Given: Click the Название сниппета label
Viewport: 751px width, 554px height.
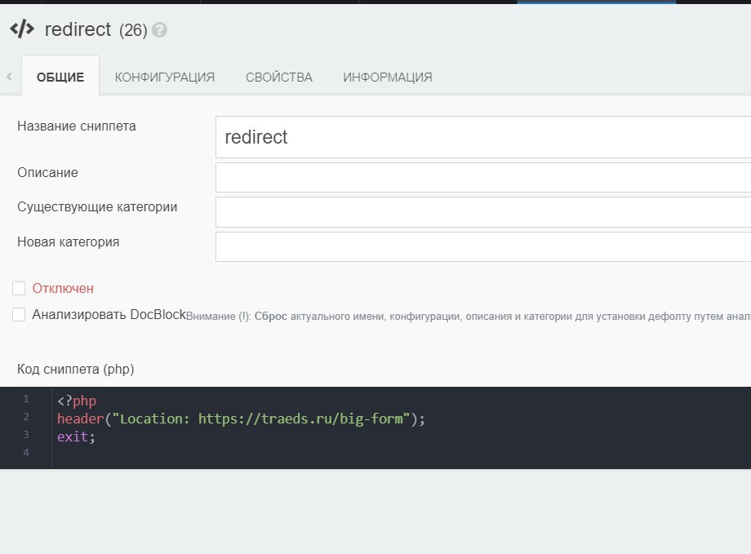Looking at the screenshot, I should click(77, 126).
